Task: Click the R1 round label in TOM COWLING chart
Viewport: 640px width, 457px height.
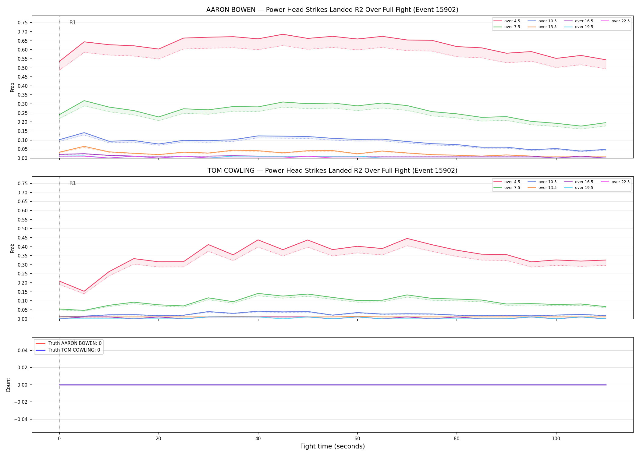Action: tap(73, 183)
